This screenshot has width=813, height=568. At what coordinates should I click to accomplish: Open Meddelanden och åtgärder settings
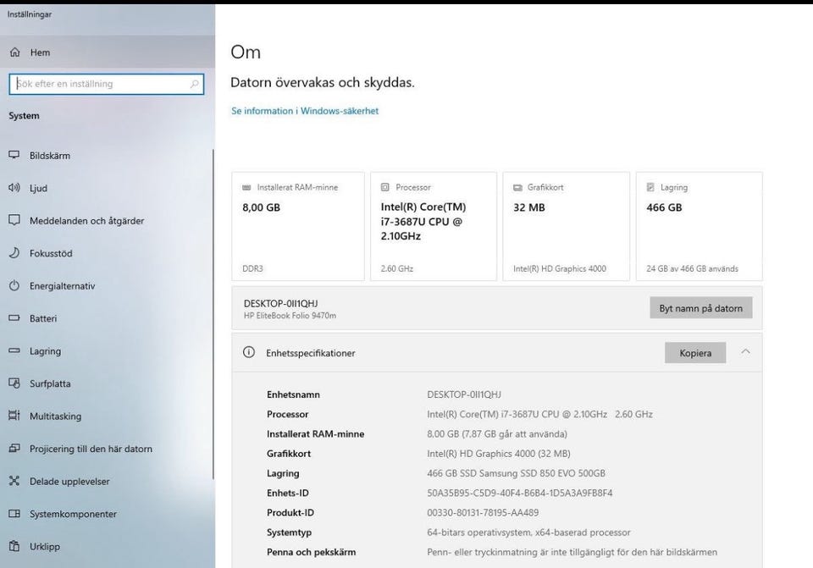pyautogui.click(x=86, y=221)
